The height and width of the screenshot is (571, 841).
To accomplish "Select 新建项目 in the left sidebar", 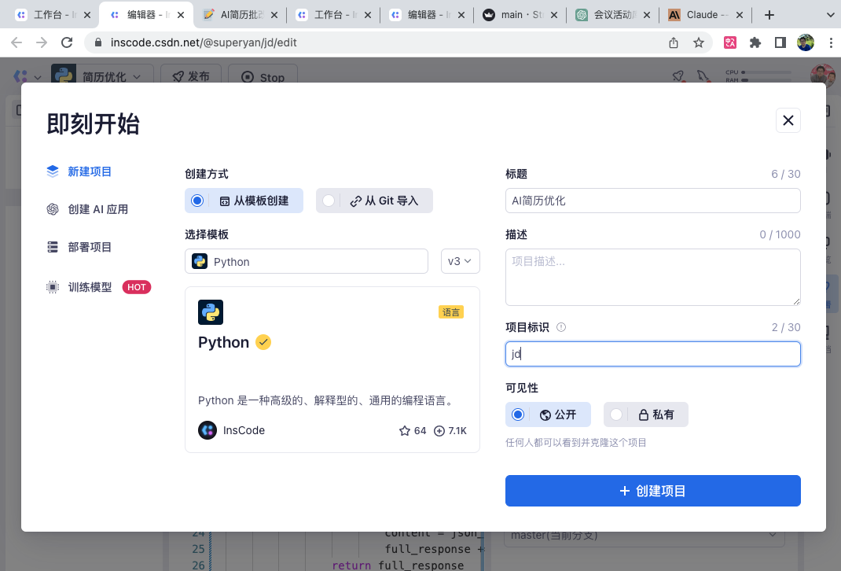I will 79,171.
